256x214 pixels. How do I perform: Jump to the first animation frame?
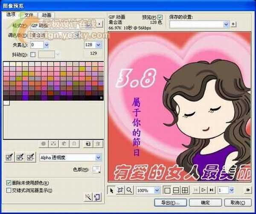tap(195, 190)
